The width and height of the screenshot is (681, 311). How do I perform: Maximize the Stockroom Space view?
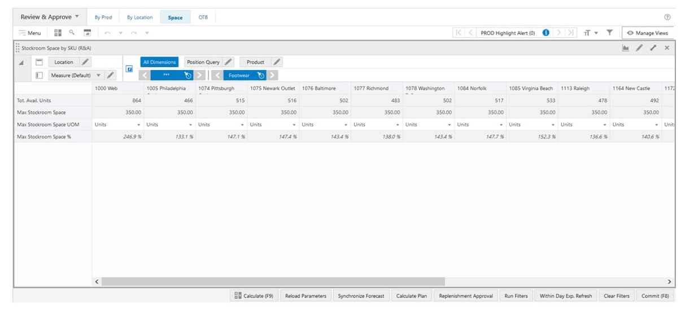pyautogui.click(x=653, y=49)
